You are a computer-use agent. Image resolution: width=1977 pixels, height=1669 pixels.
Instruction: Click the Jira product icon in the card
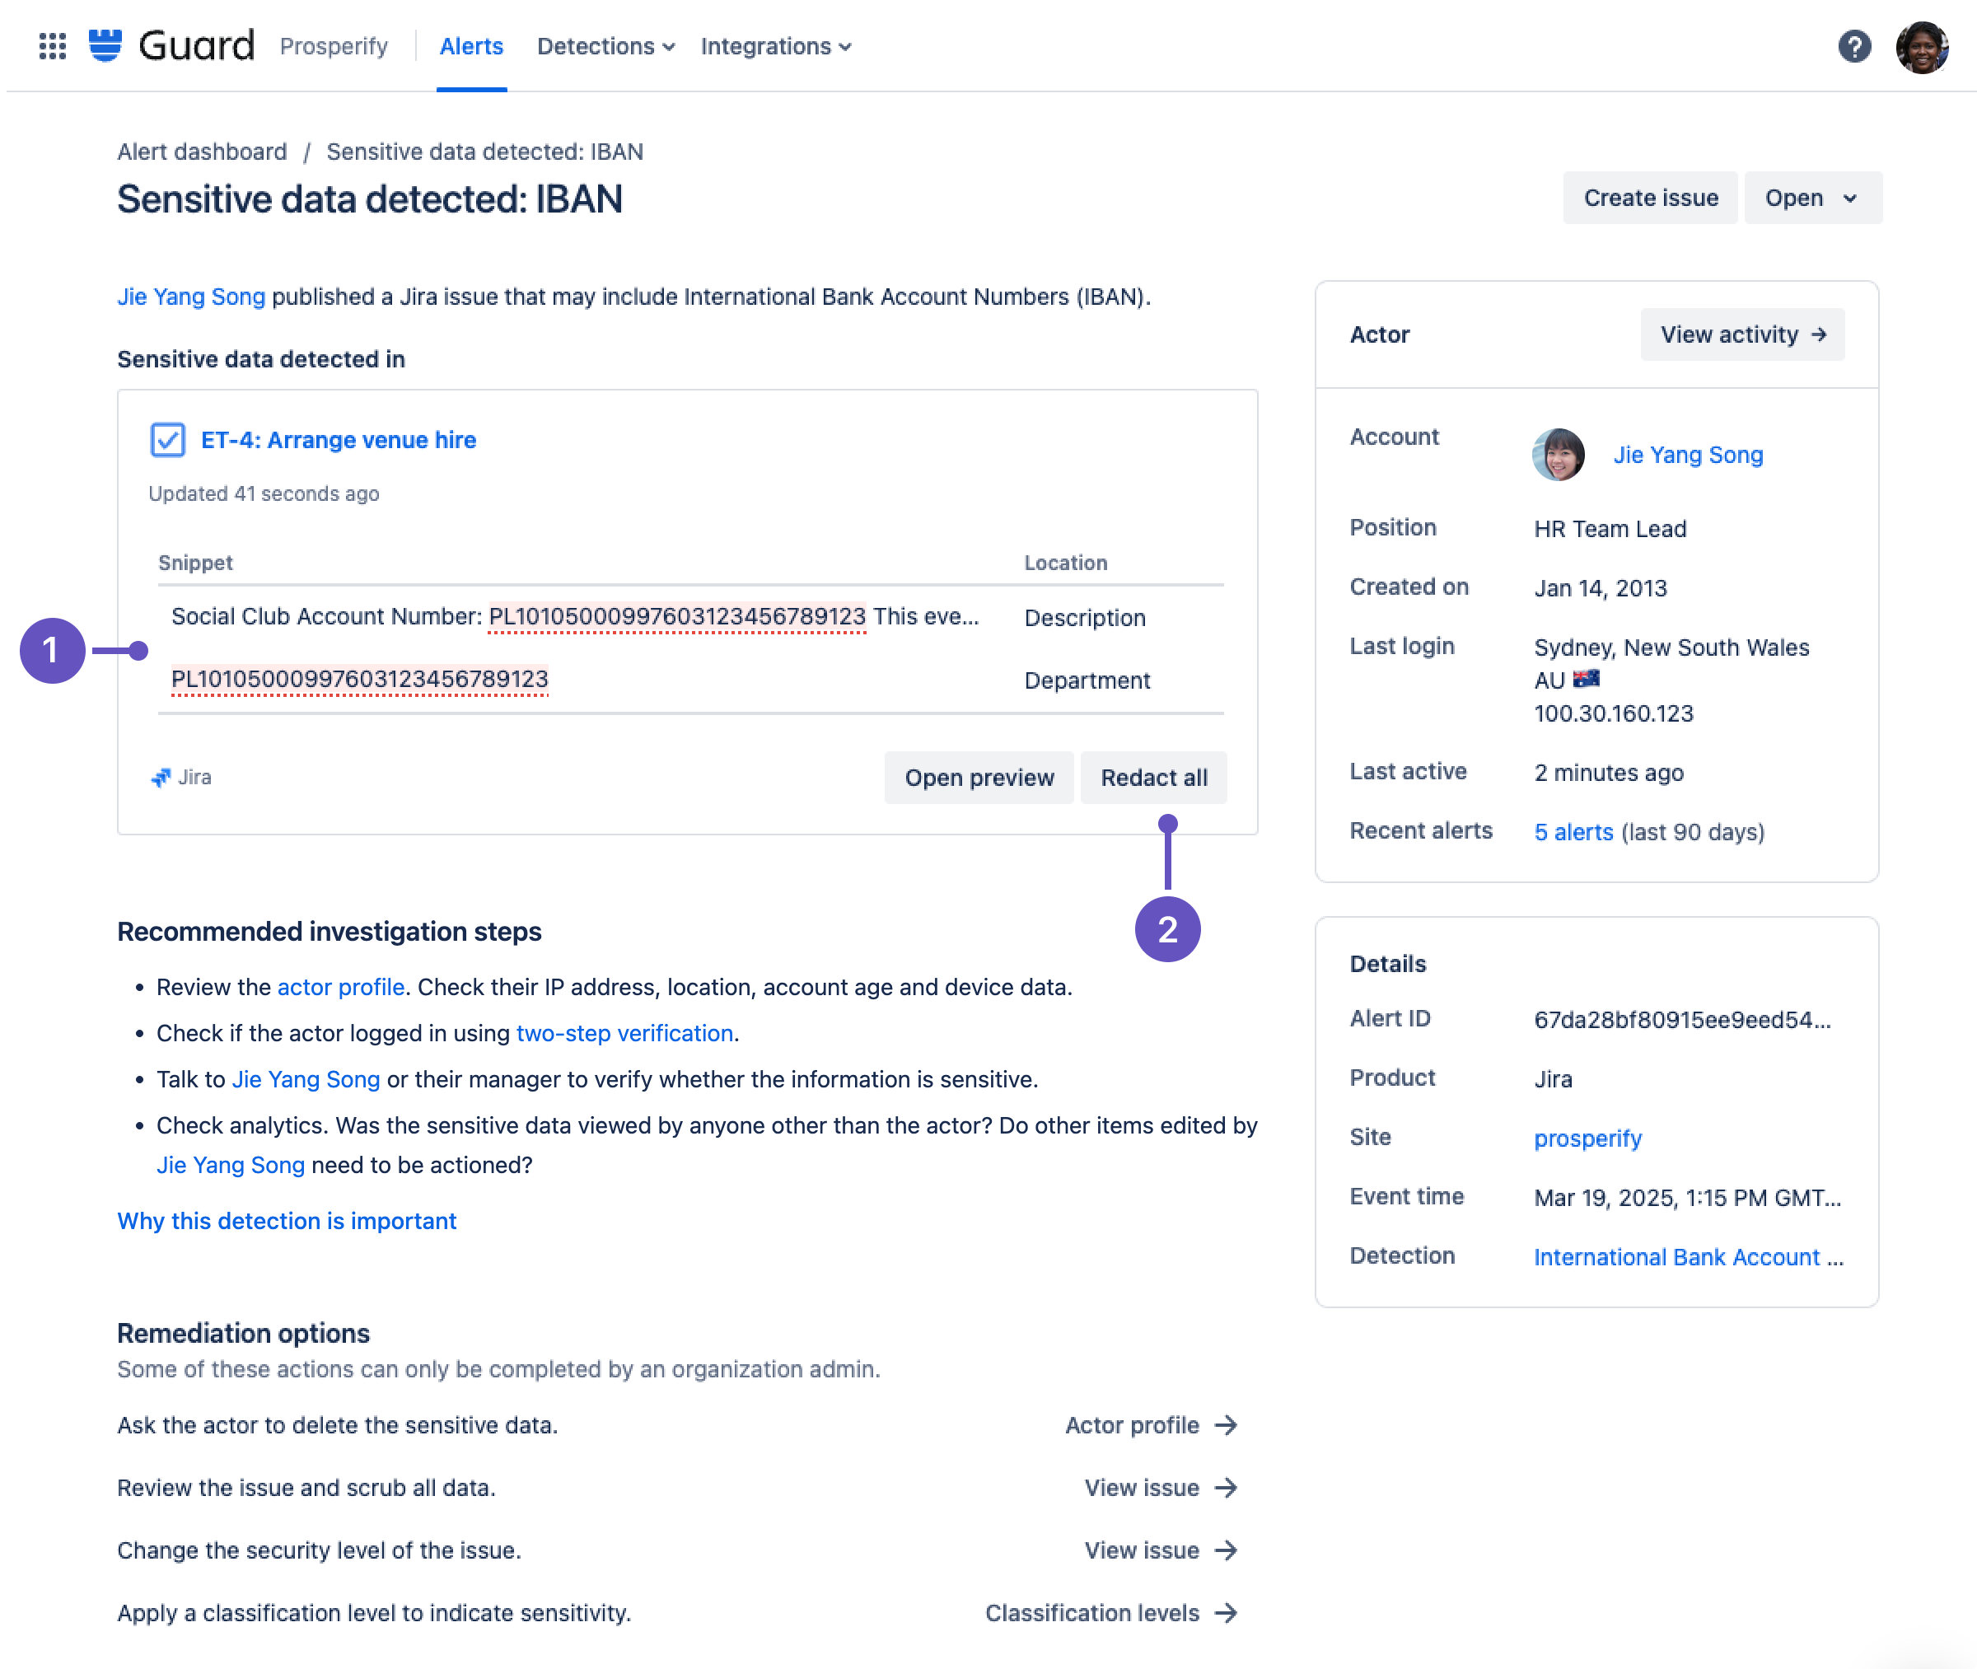tap(161, 778)
